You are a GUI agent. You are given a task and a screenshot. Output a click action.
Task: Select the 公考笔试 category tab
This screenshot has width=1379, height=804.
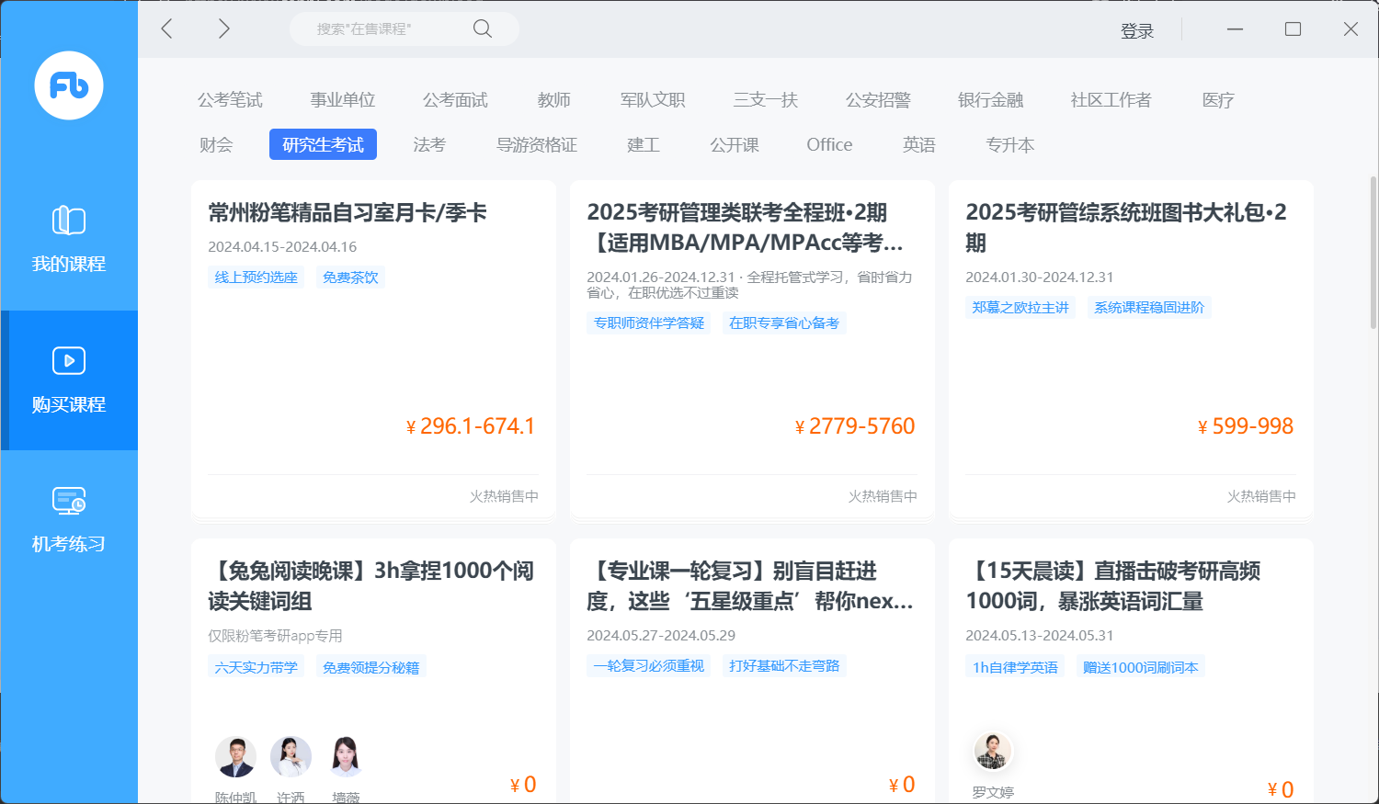(x=230, y=100)
